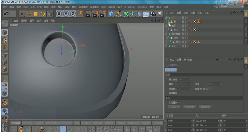This screenshot has height=132, width=248.
Task: Select the live selection arrow tool
Action: pos(22,14)
